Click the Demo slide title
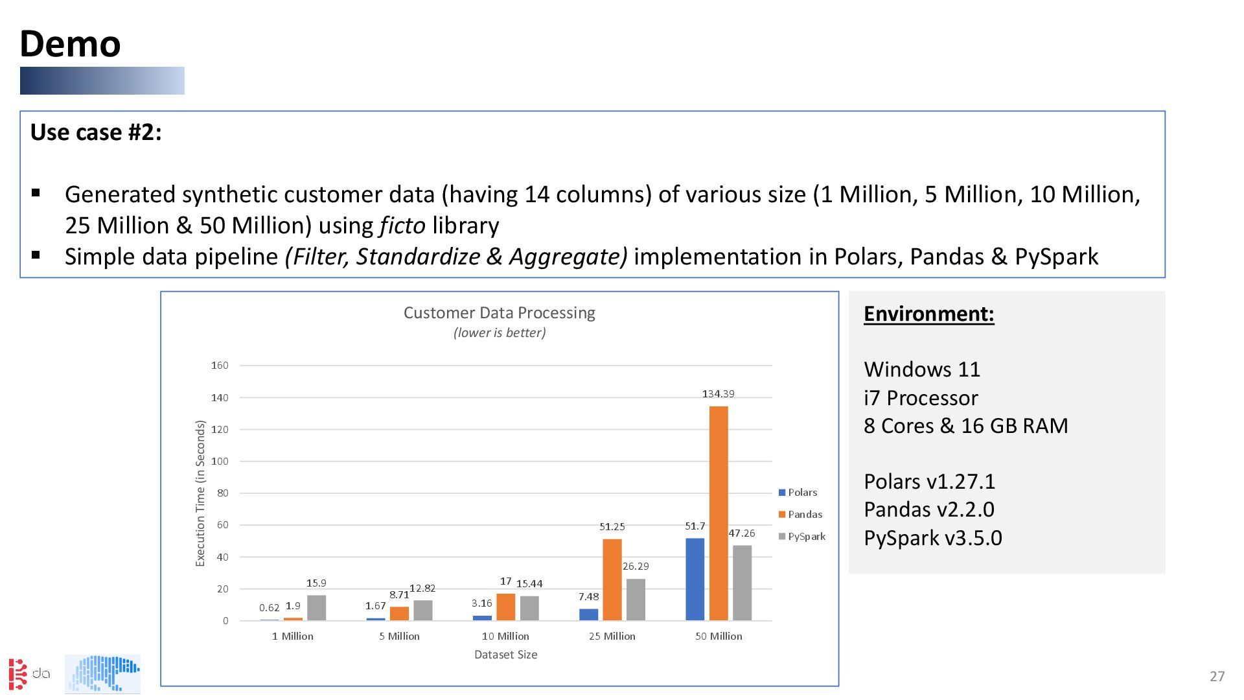Image resolution: width=1244 pixels, height=700 pixels. (x=70, y=44)
